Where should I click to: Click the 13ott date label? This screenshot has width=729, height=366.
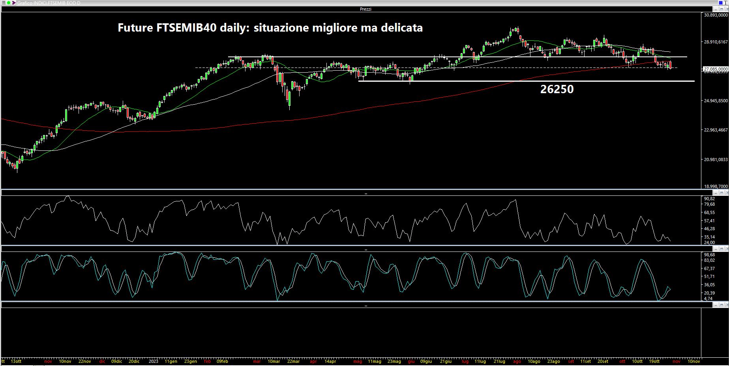(16, 361)
